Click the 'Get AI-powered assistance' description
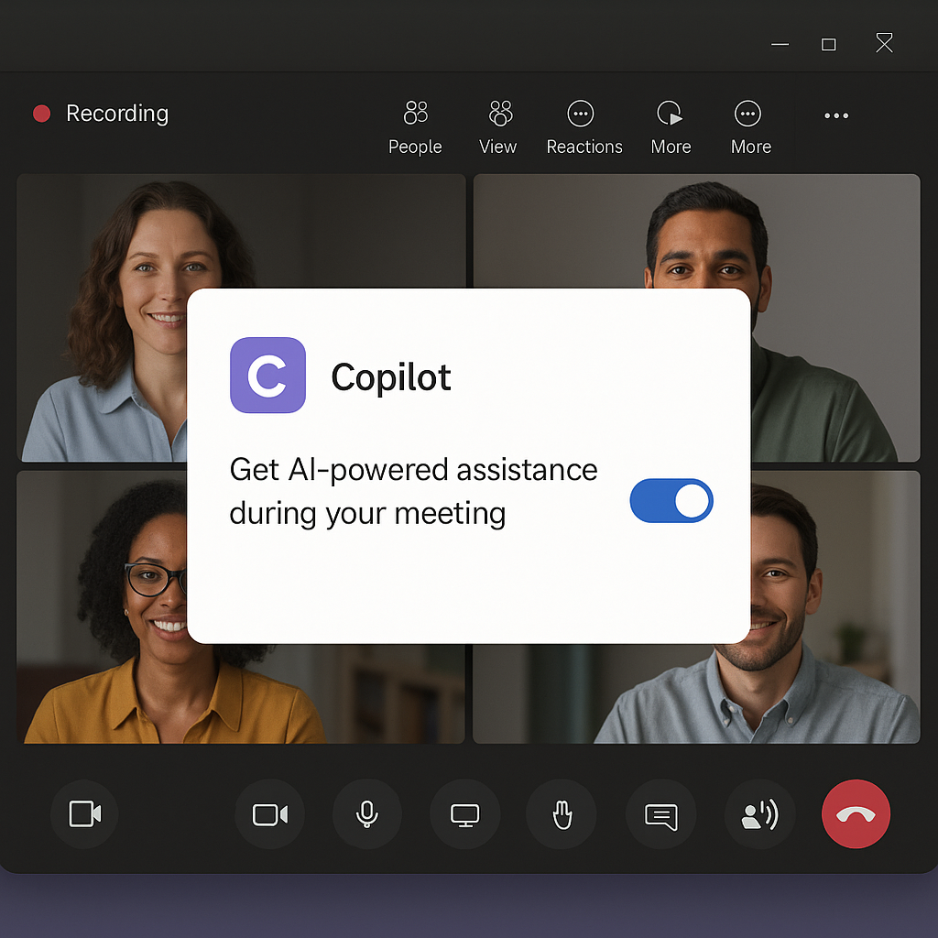 [x=413, y=491]
